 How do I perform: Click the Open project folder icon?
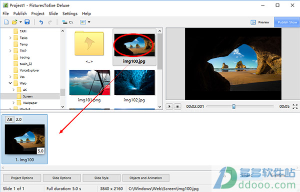pyautogui.click(x=14, y=22)
